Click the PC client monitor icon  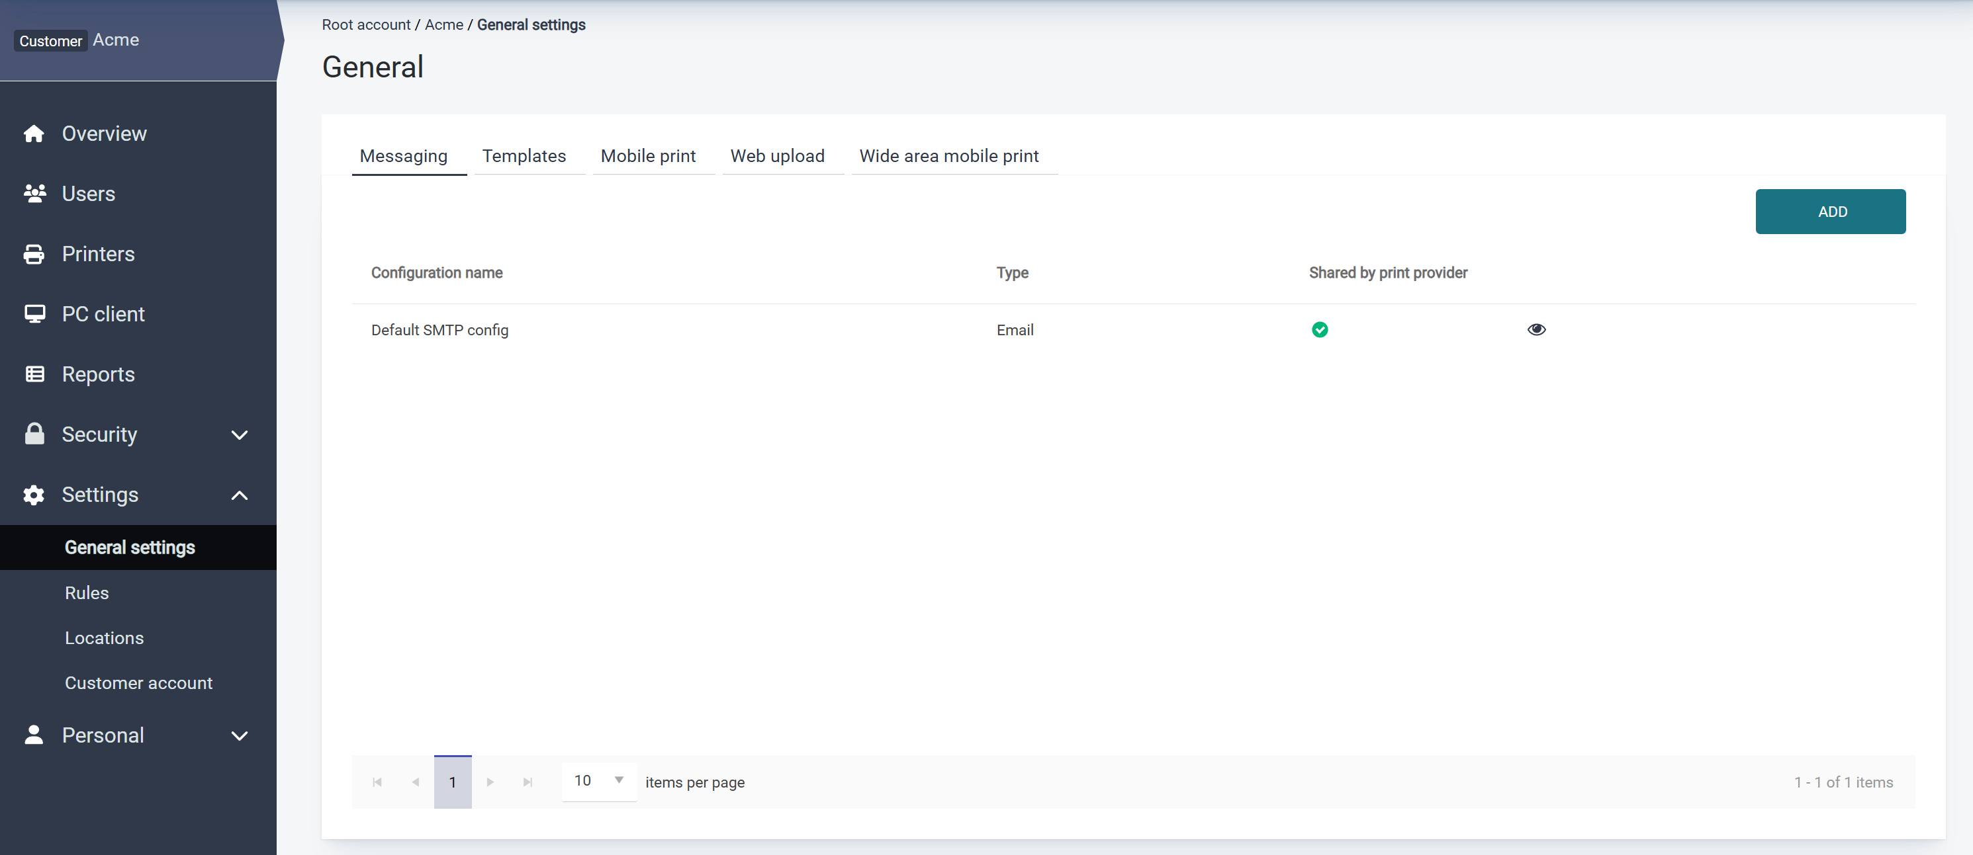[x=34, y=314]
